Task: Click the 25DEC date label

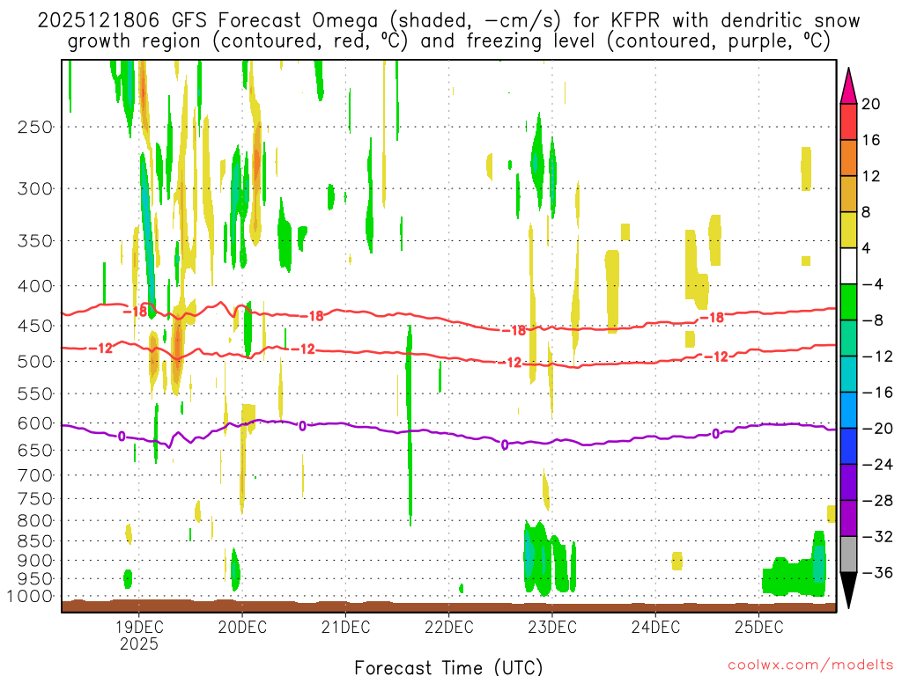Action: point(758,627)
